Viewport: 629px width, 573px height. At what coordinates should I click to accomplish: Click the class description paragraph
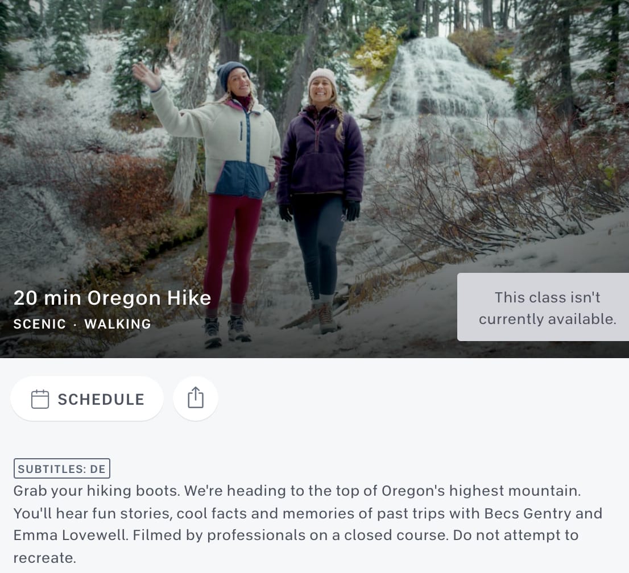(308, 525)
